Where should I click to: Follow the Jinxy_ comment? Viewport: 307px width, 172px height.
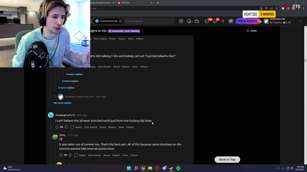point(134,155)
